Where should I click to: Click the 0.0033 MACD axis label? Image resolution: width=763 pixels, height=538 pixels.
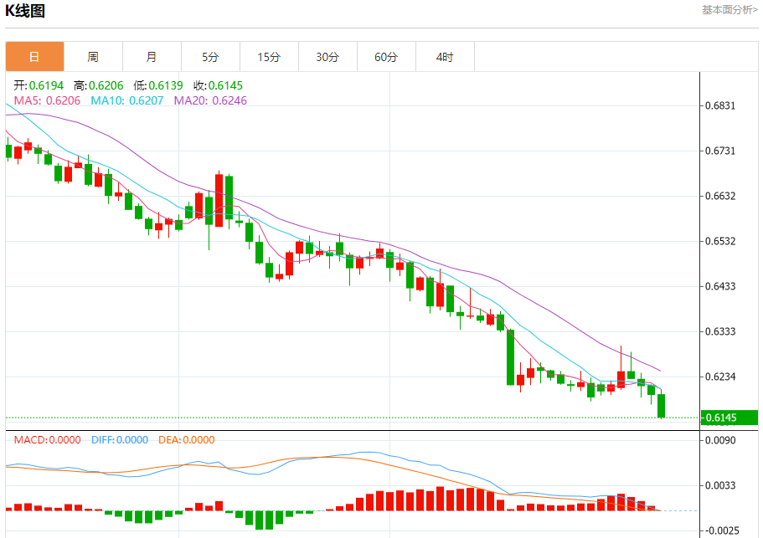(720, 485)
